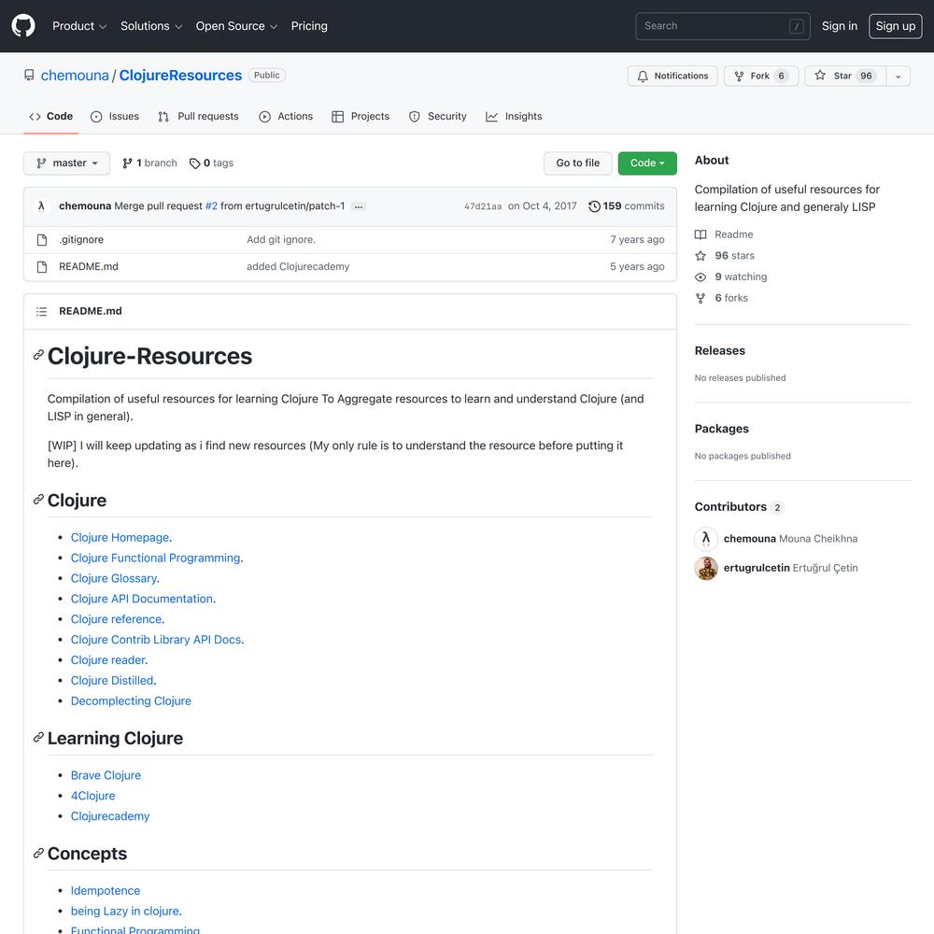Click anchor link icon beside Clojure-Resources heading
934x934 pixels.
(38, 355)
